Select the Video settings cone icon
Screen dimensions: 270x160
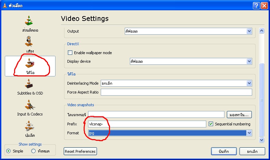30,63
